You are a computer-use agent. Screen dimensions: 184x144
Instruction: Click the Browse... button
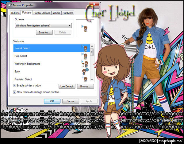[x=85, y=86]
